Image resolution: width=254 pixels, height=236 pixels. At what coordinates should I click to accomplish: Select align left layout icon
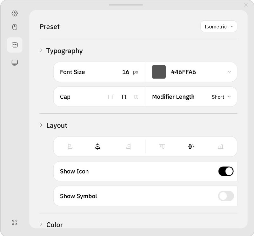[x=70, y=146]
